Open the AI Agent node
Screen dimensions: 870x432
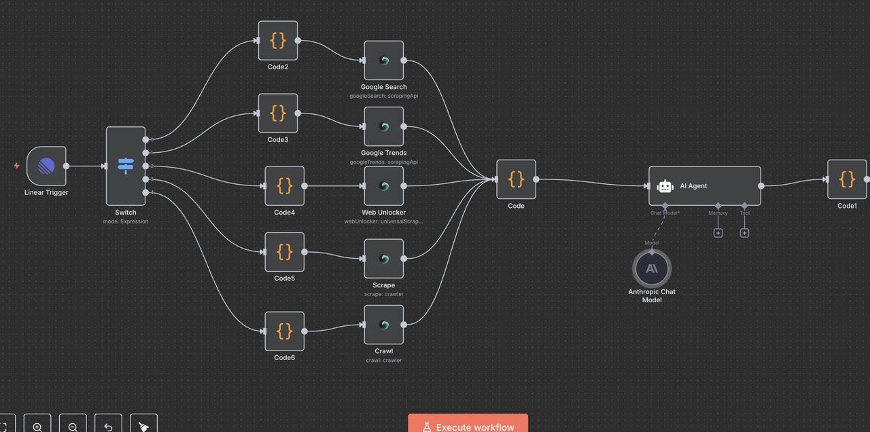click(705, 185)
